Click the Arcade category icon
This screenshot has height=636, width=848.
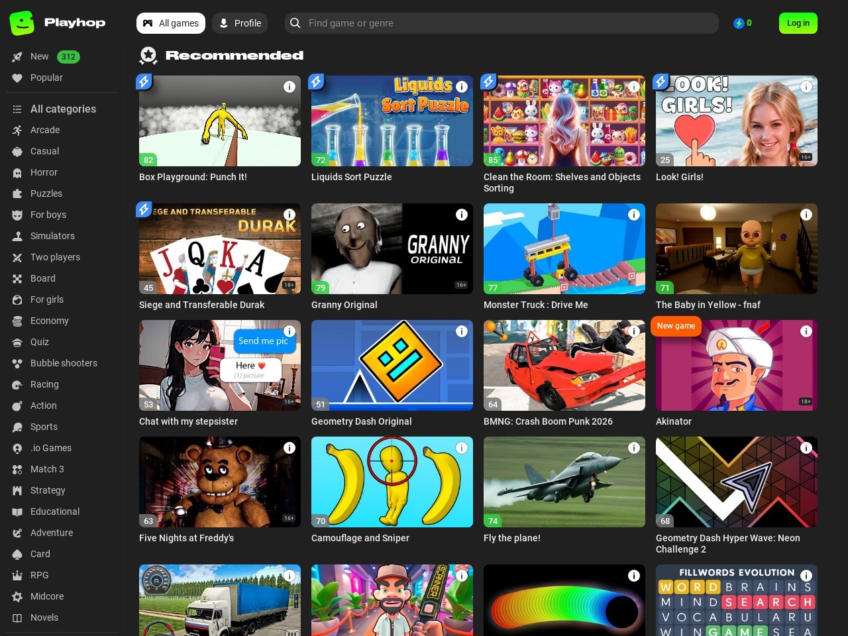17,131
